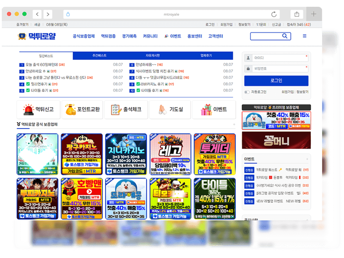Image resolution: width=344 pixels, height=258 pixels.
Task: Open the 호빵맨 banner
Action: click(82, 199)
